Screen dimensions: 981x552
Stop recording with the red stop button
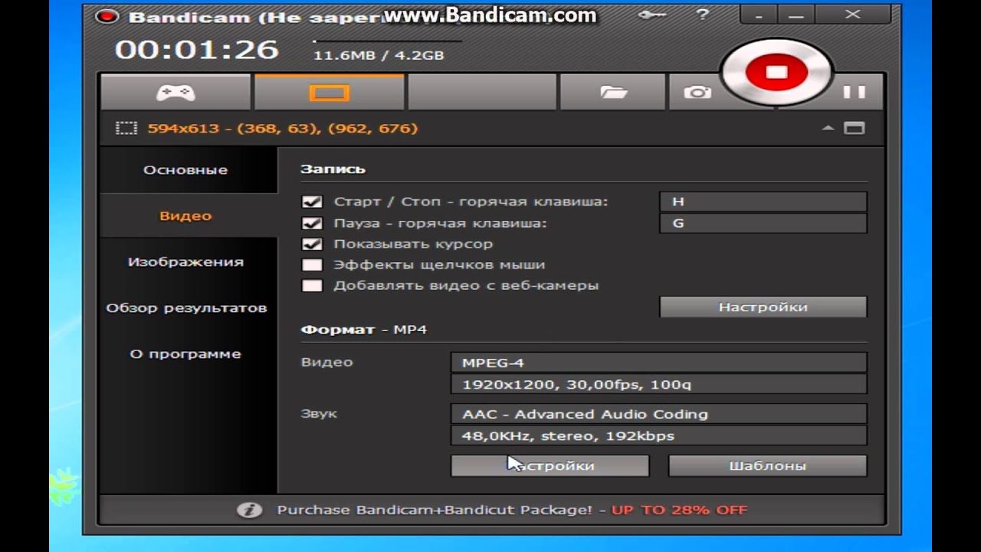[x=776, y=73]
